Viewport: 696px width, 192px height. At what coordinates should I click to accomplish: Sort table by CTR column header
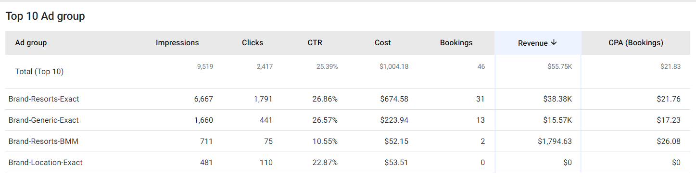click(315, 43)
